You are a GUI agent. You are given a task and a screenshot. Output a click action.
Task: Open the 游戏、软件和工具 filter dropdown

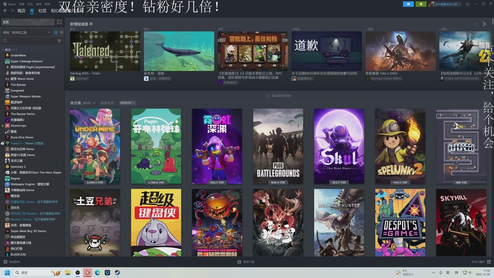tap(27, 33)
